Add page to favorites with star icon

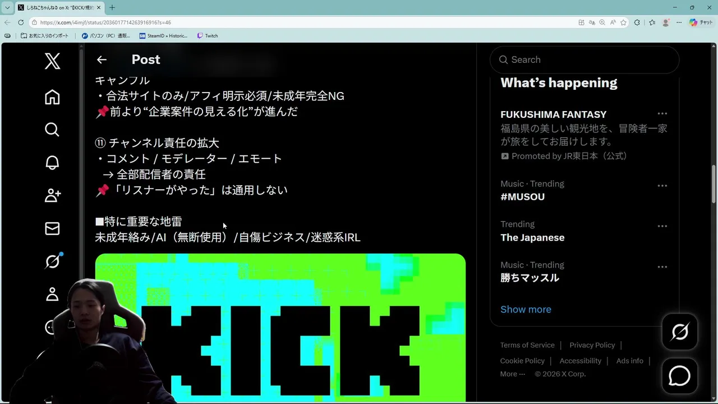click(x=623, y=22)
